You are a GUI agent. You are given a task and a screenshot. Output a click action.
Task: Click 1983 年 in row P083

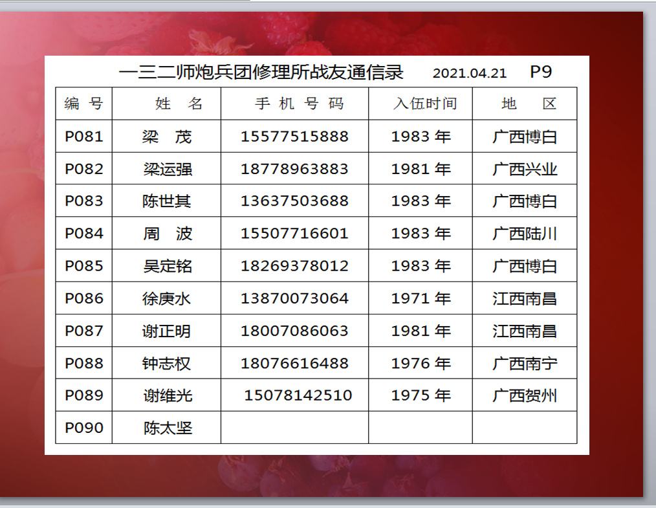point(421,201)
